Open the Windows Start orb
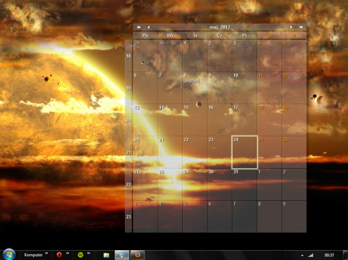Image resolution: width=348 pixels, height=260 pixels. click(x=9, y=255)
